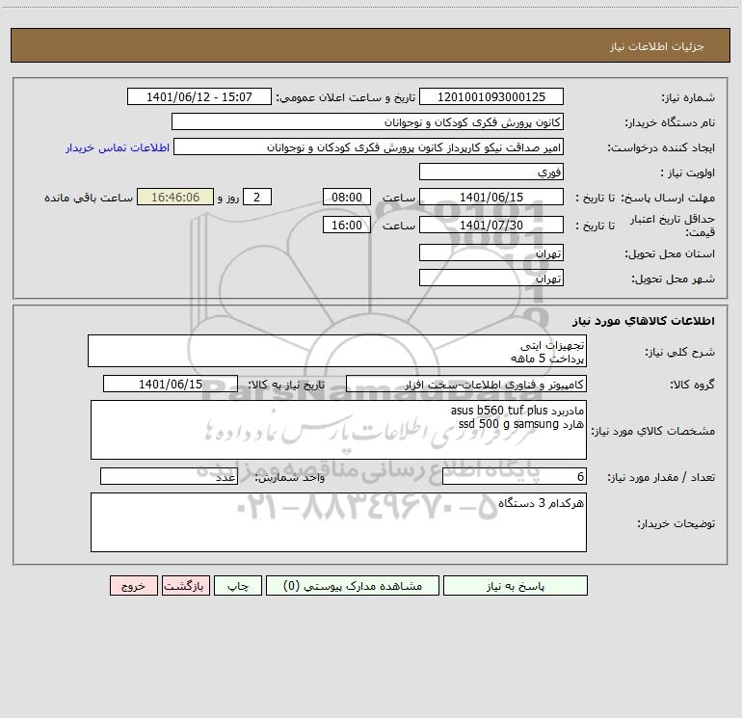Click price validity date 1401/07/30 field
The image size is (742, 718).
point(491,225)
